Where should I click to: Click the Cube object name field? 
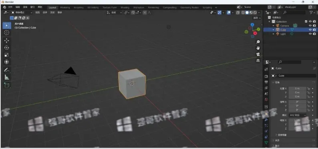coord(297,76)
